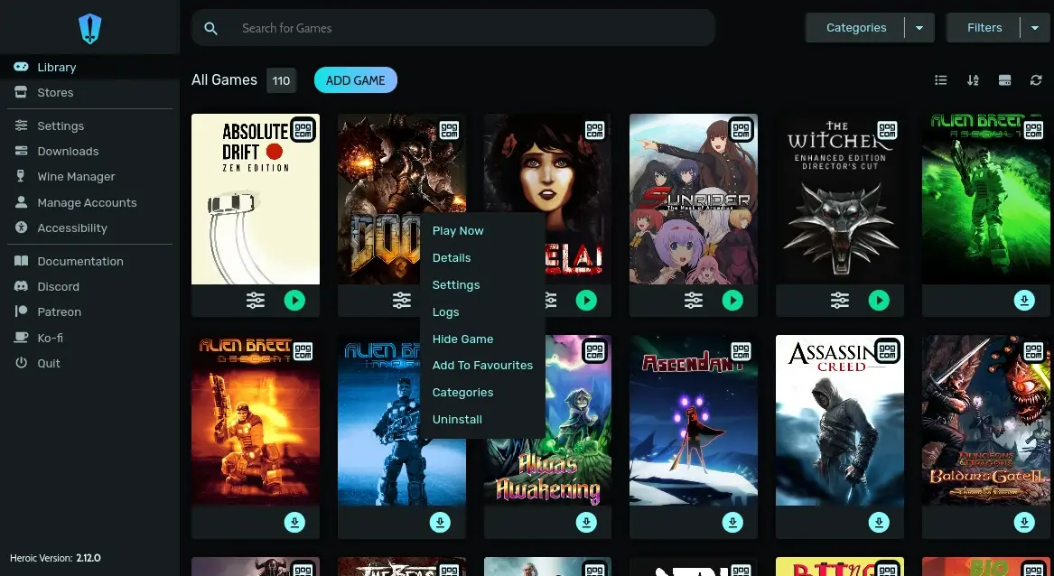Click the Search for Games field
Viewport: 1054px width, 576px height.
tap(452, 28)
